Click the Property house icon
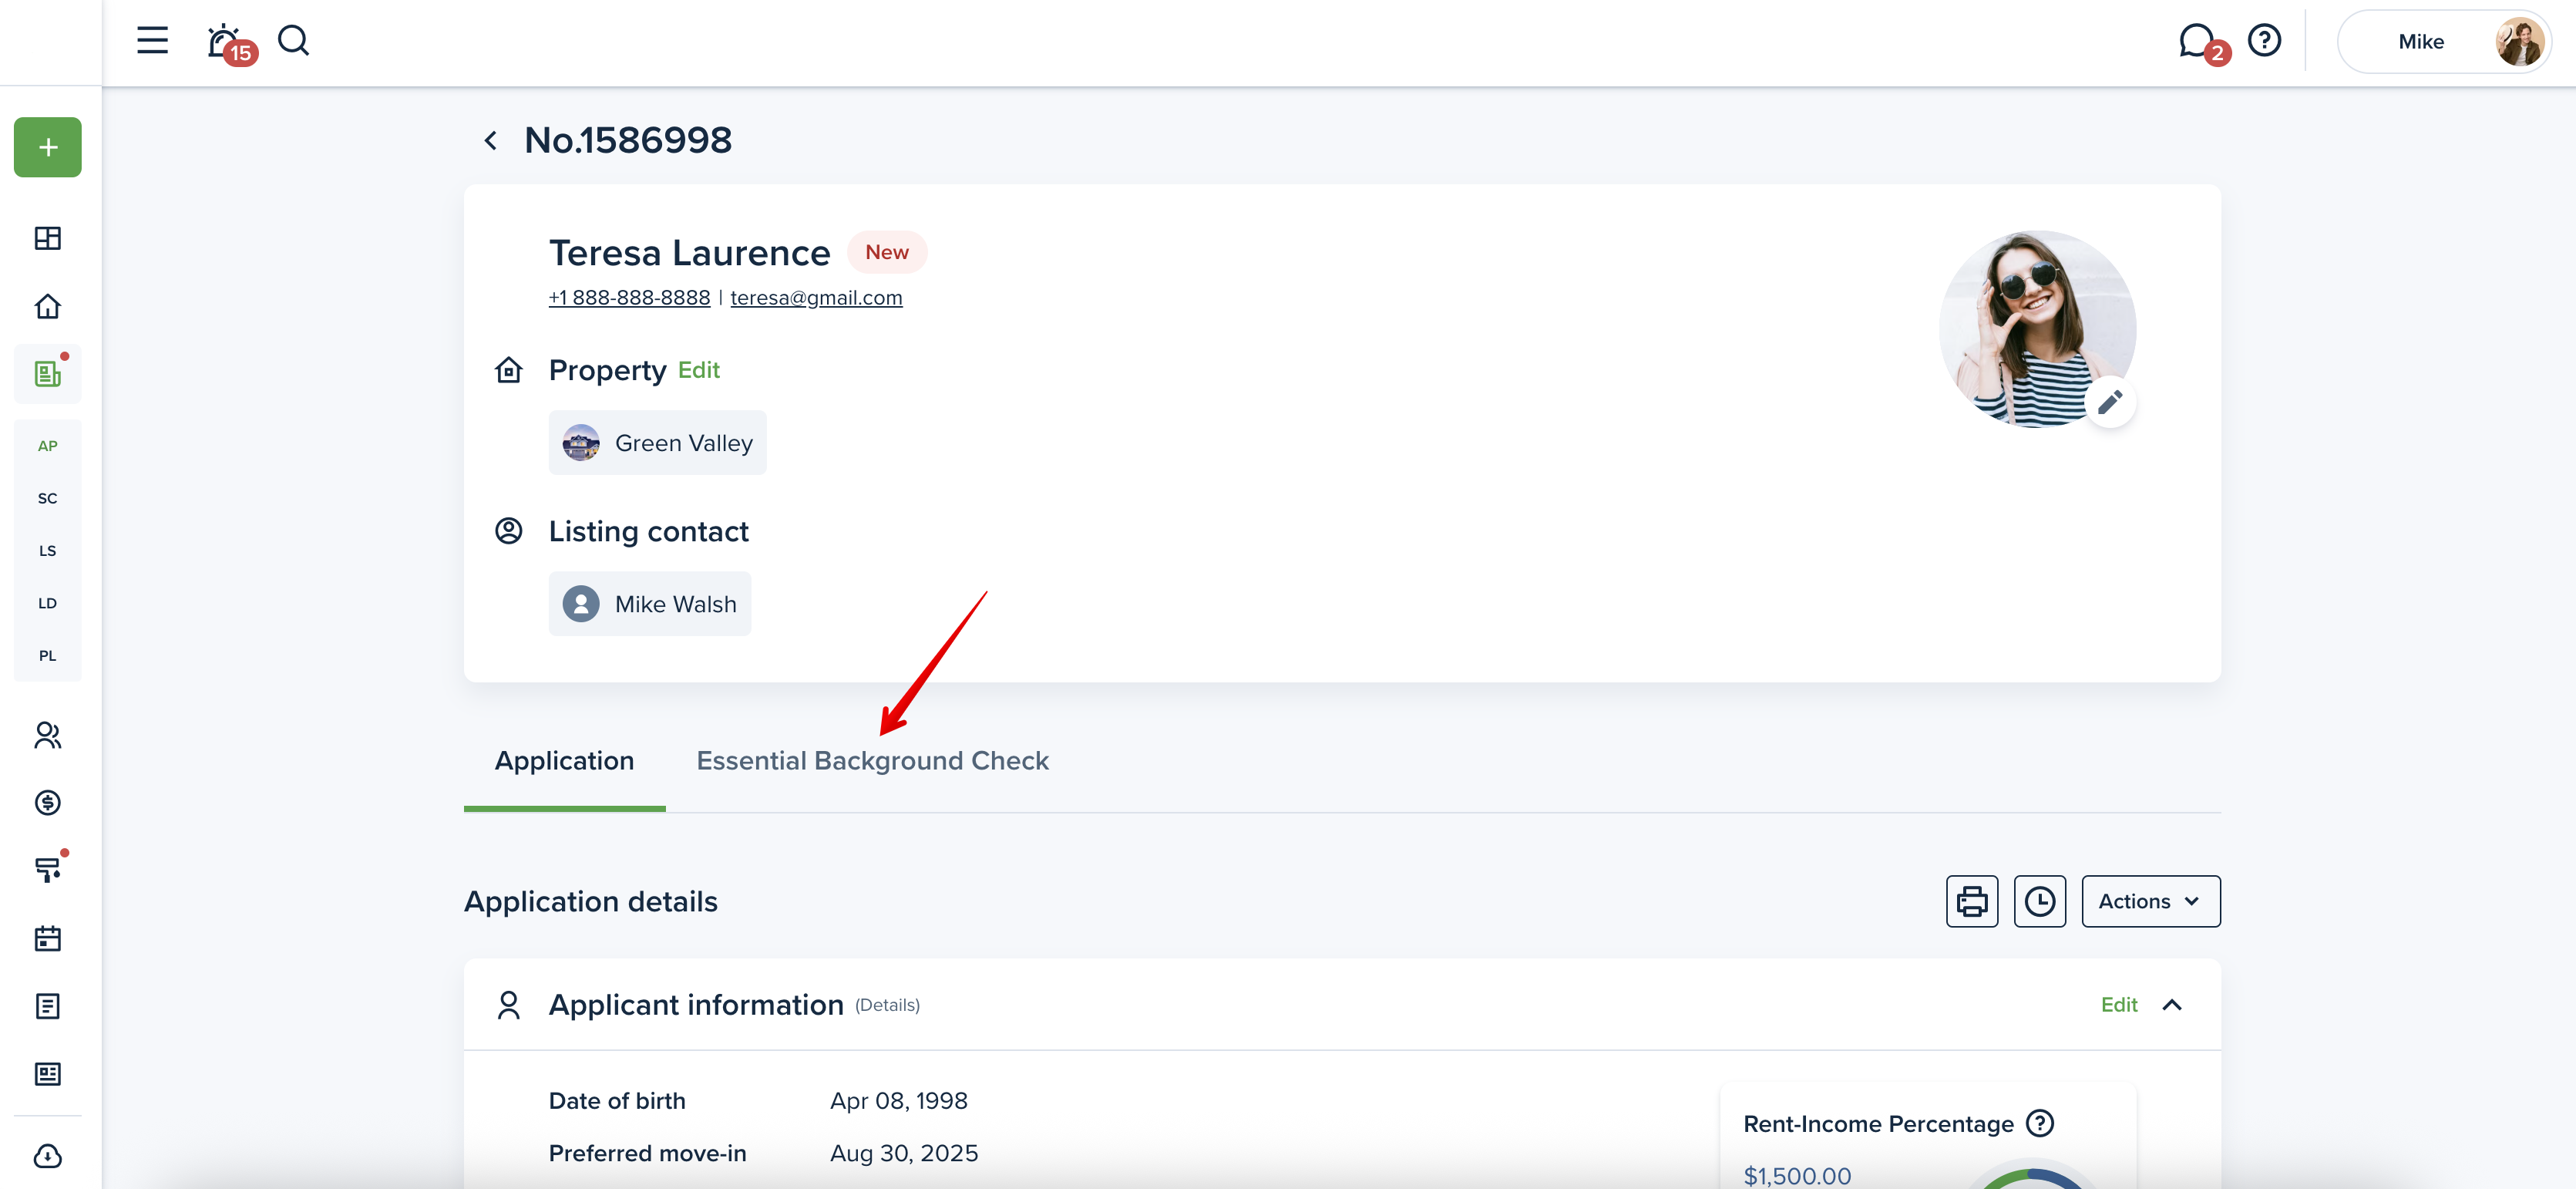2576x1189 pixels. click(509, 370)
